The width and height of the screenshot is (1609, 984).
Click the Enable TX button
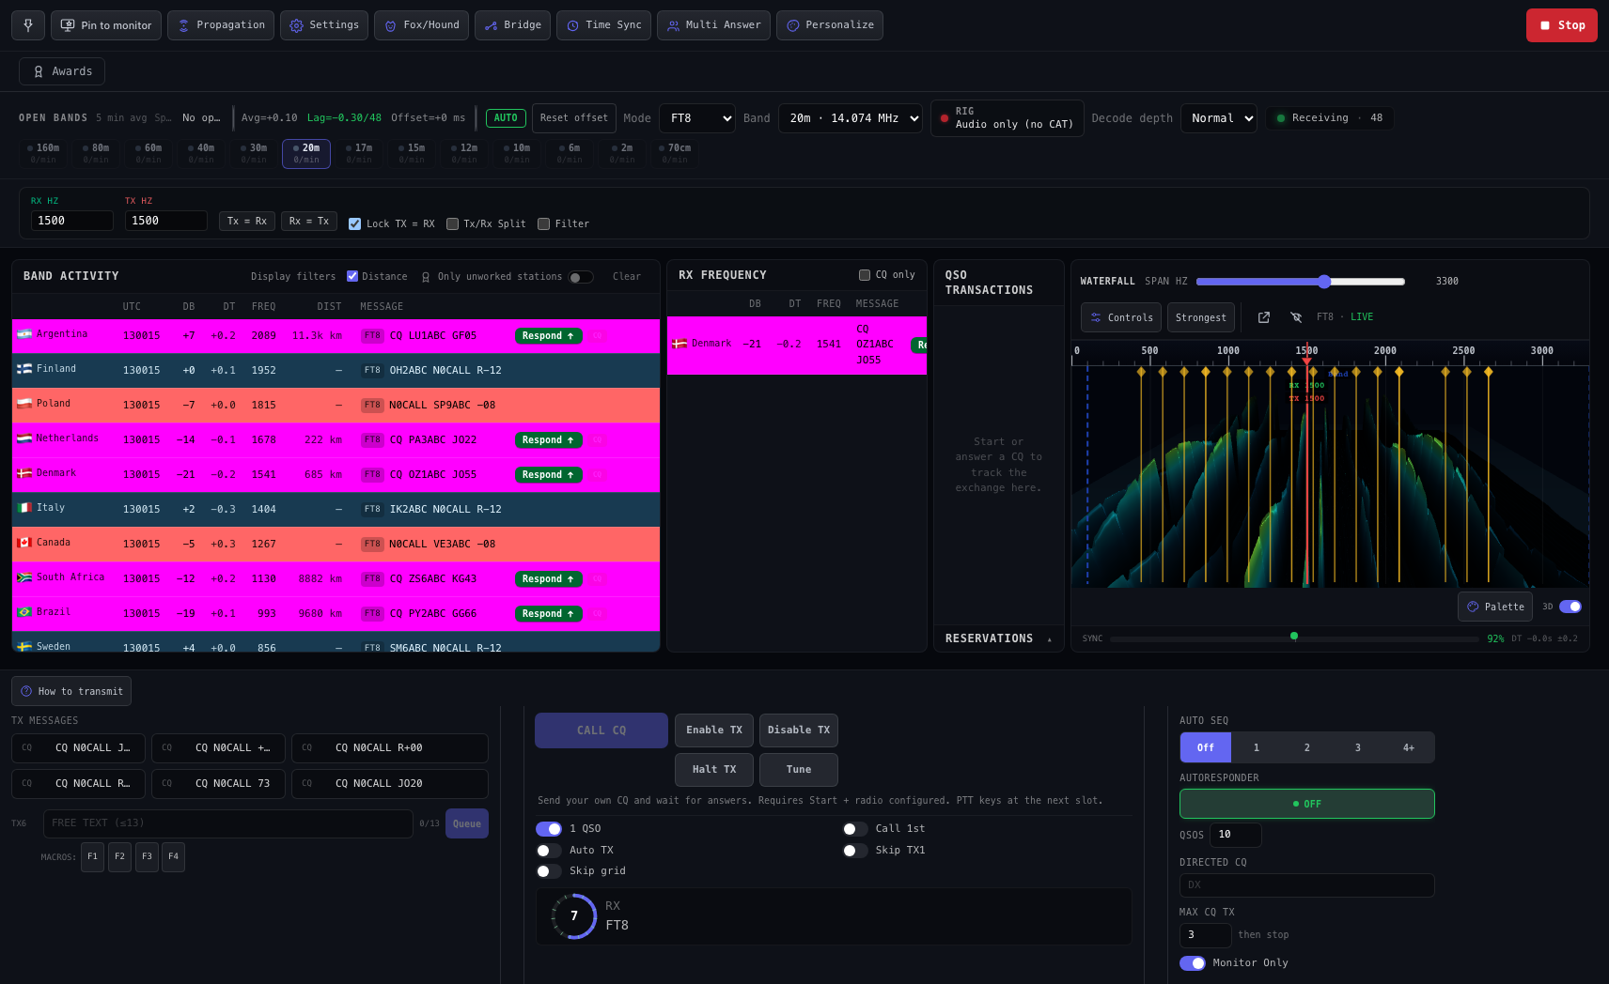coord(714,730)
